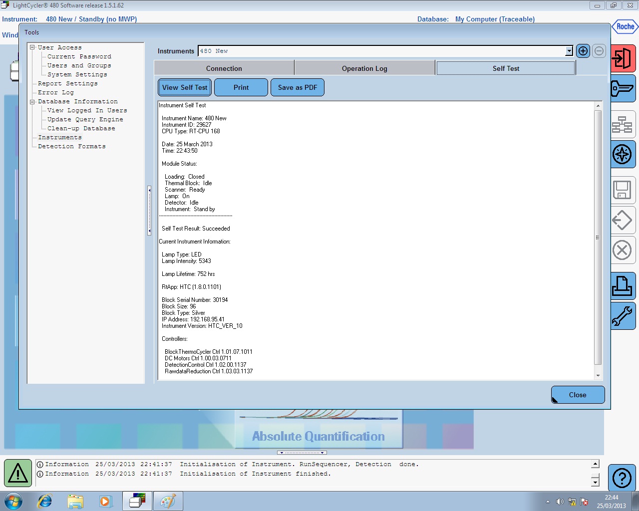Exit the software via the red door icon

point(623,58)
